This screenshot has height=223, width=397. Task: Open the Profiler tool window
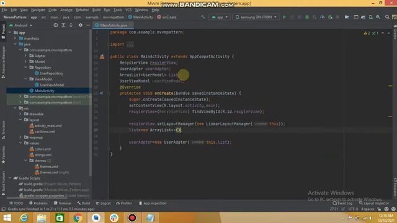click(x=124, y=203)
